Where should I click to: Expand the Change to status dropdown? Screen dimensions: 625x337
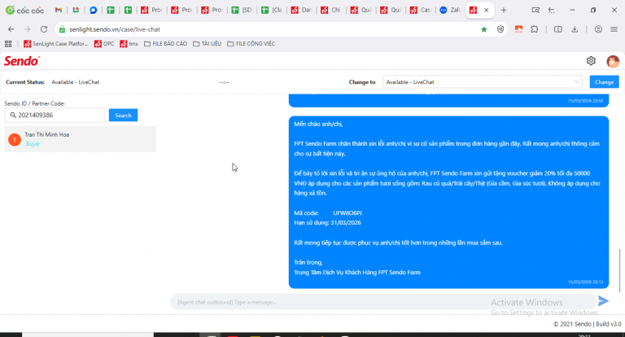click(483, 82)
